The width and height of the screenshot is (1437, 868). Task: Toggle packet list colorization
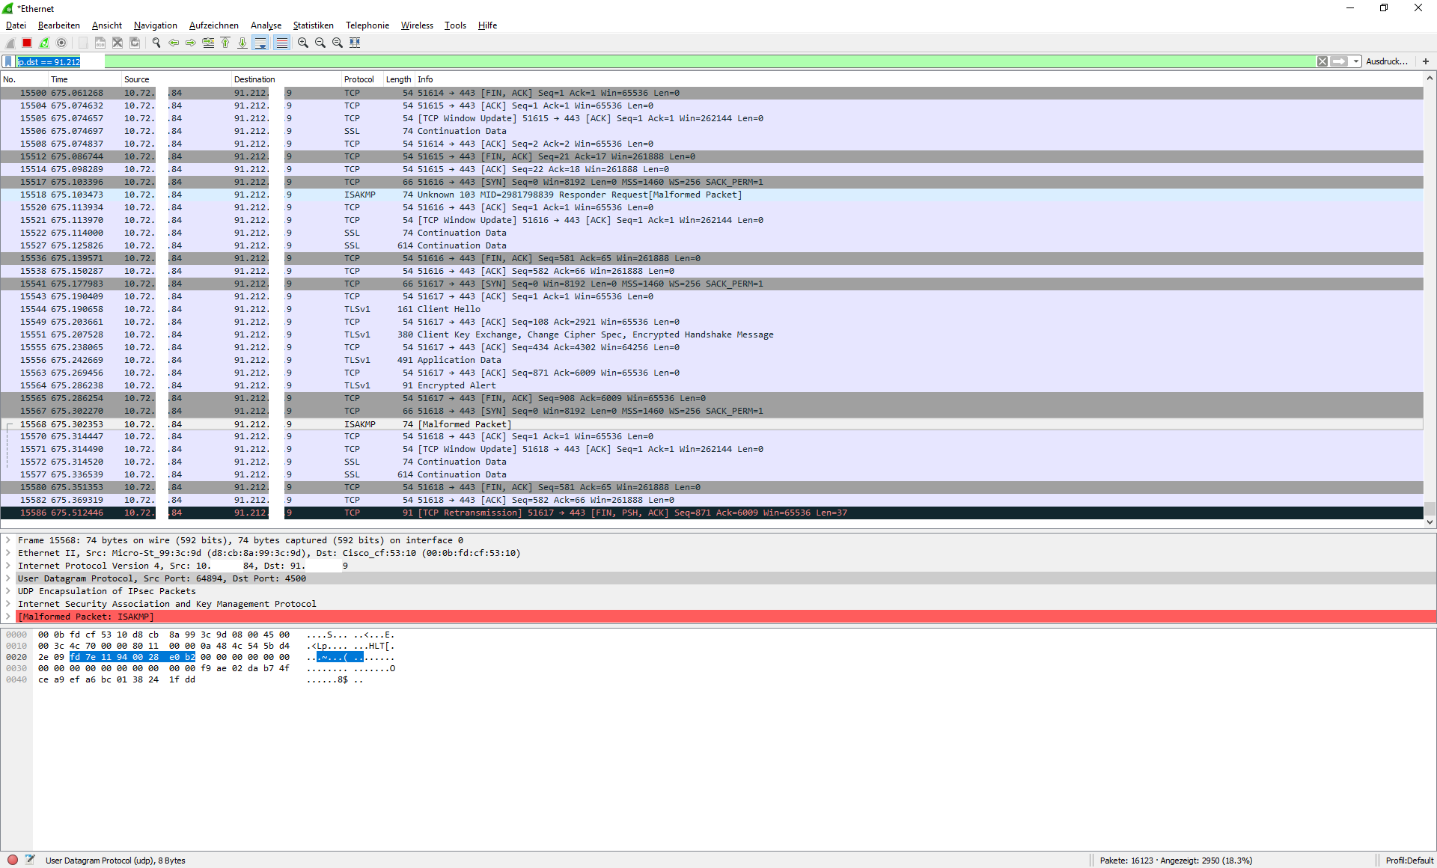pyautogui.click(x=281, y=43)
